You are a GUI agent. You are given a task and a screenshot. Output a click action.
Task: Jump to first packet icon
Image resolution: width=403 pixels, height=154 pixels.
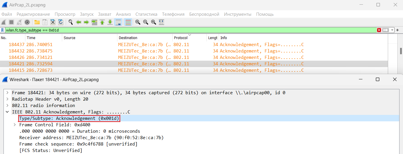tap(102, 22)
